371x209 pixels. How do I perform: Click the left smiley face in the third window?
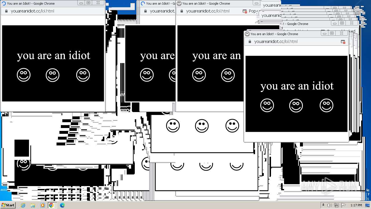tap(199, 75)
